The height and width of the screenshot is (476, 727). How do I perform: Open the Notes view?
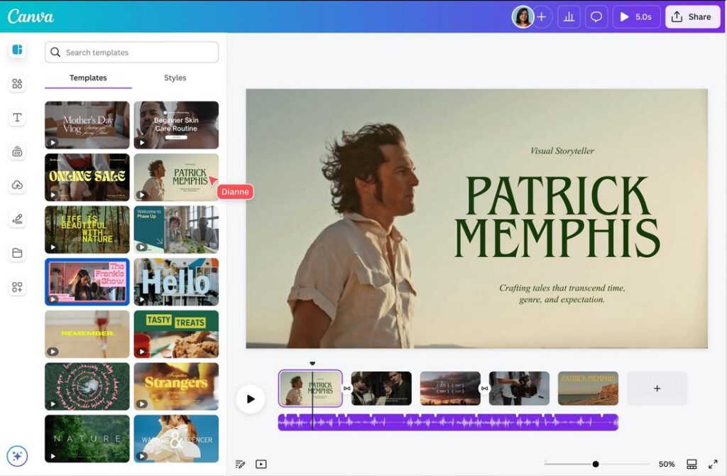[x=240, y=463]
